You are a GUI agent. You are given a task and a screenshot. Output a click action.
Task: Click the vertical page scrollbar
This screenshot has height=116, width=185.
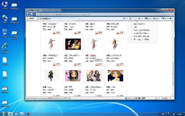(x=173, y=58)
